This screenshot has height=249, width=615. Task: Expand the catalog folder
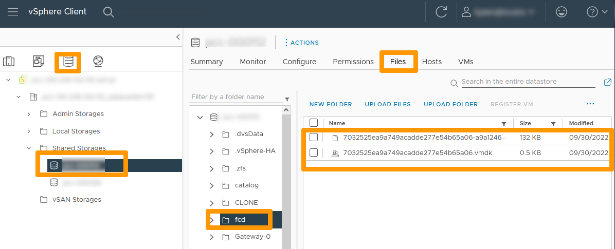pos(212,185)
